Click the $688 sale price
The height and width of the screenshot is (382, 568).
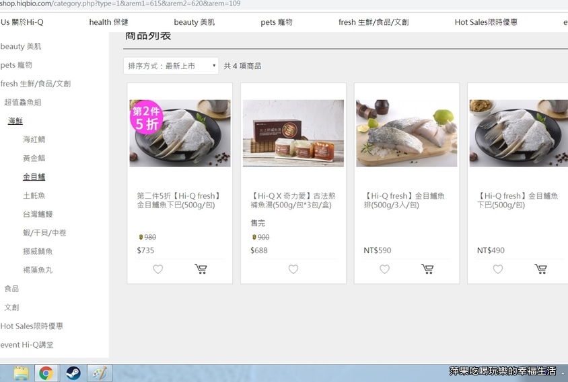[259, 250]
